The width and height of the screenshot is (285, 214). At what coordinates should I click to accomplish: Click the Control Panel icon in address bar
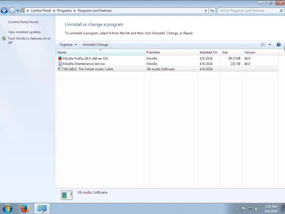(23, 11)
